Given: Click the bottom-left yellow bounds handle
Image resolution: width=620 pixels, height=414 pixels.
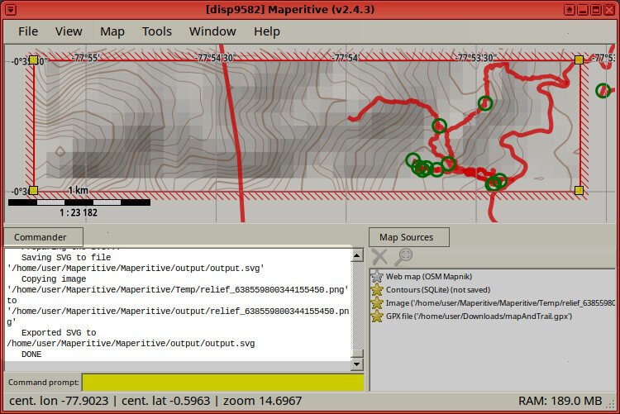Looking at the screenshot, I should (x=33, y=191).
